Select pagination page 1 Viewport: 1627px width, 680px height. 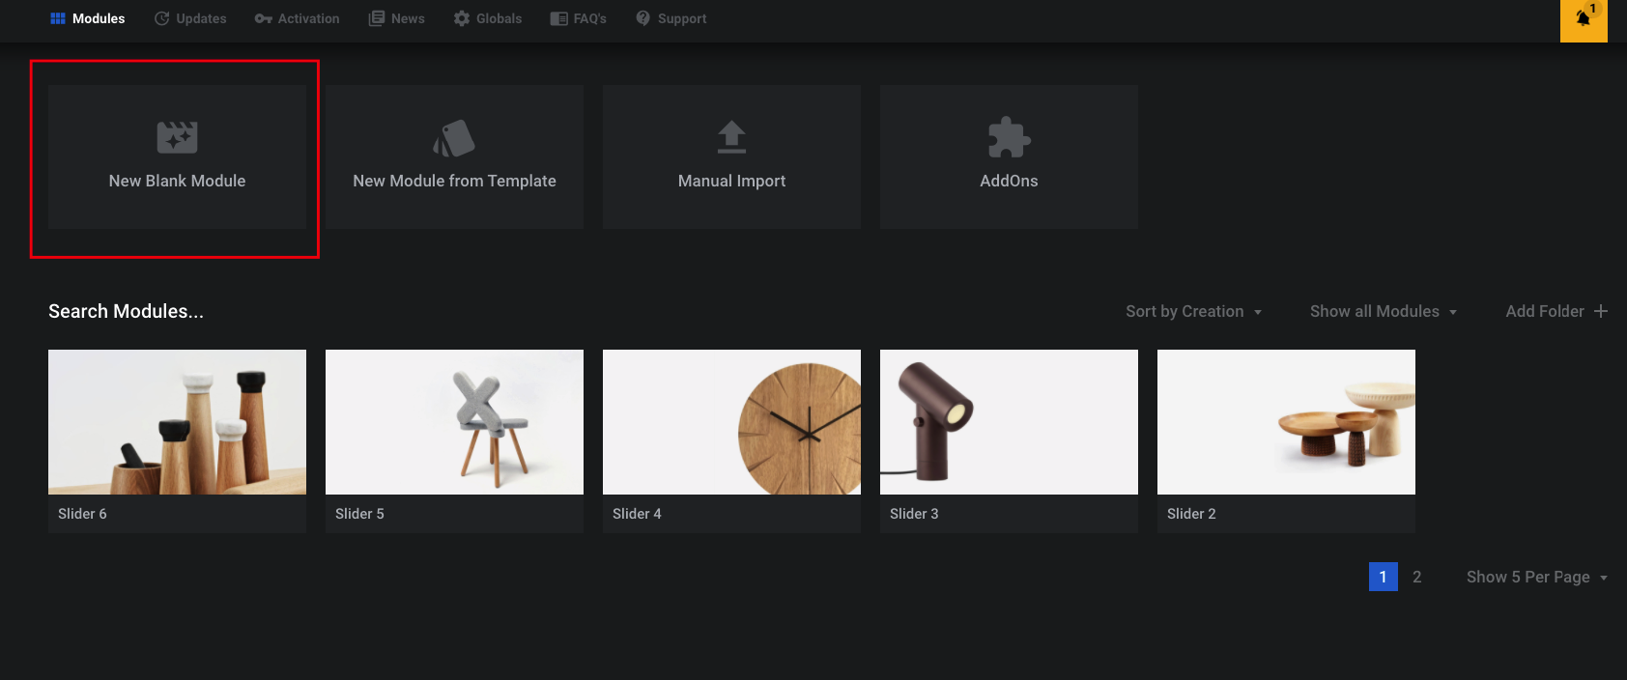[1384, 577]
